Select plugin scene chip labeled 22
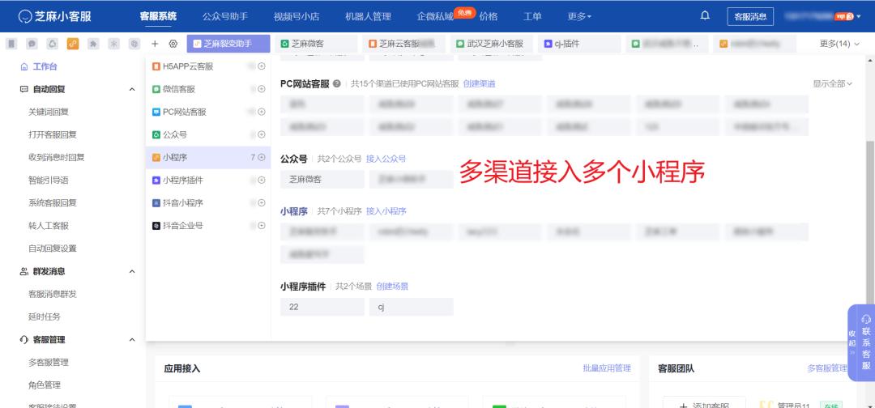 point(322,307)
